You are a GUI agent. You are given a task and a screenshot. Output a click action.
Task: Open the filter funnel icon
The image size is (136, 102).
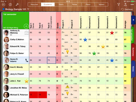[119, 5]
